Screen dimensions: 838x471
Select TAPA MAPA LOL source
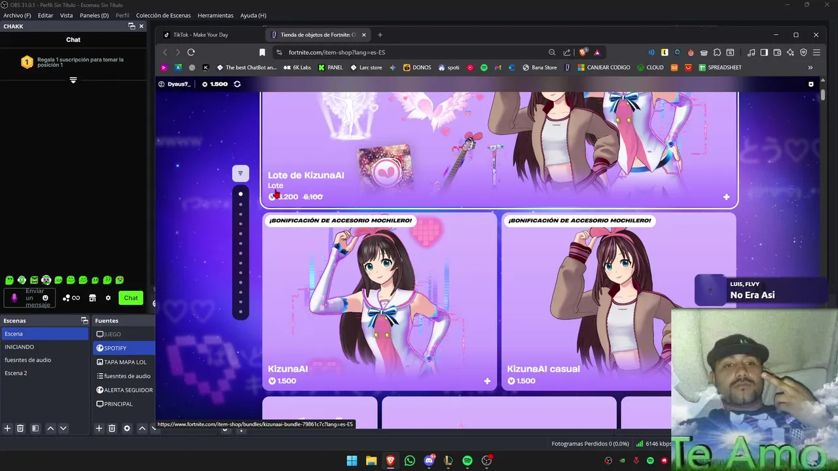point(124,362)
